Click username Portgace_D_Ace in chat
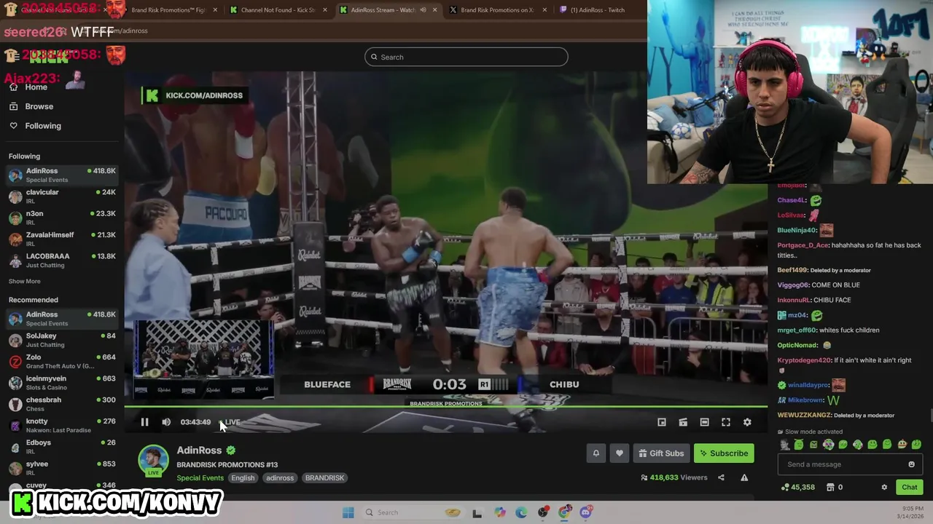The image size is (933, 524). 803,245
